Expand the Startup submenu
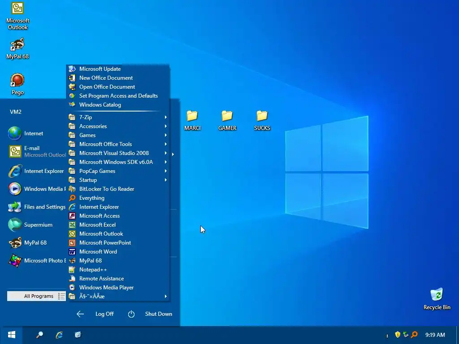 [118, 180]
